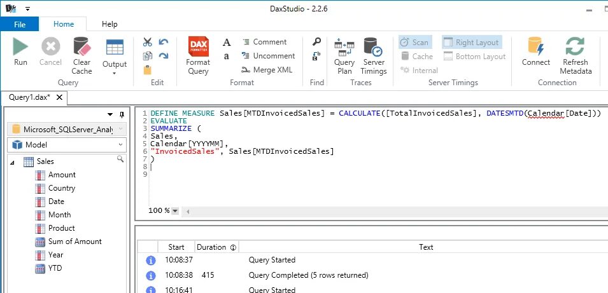Toggle the Scan server timing option

tap(415, 42)
